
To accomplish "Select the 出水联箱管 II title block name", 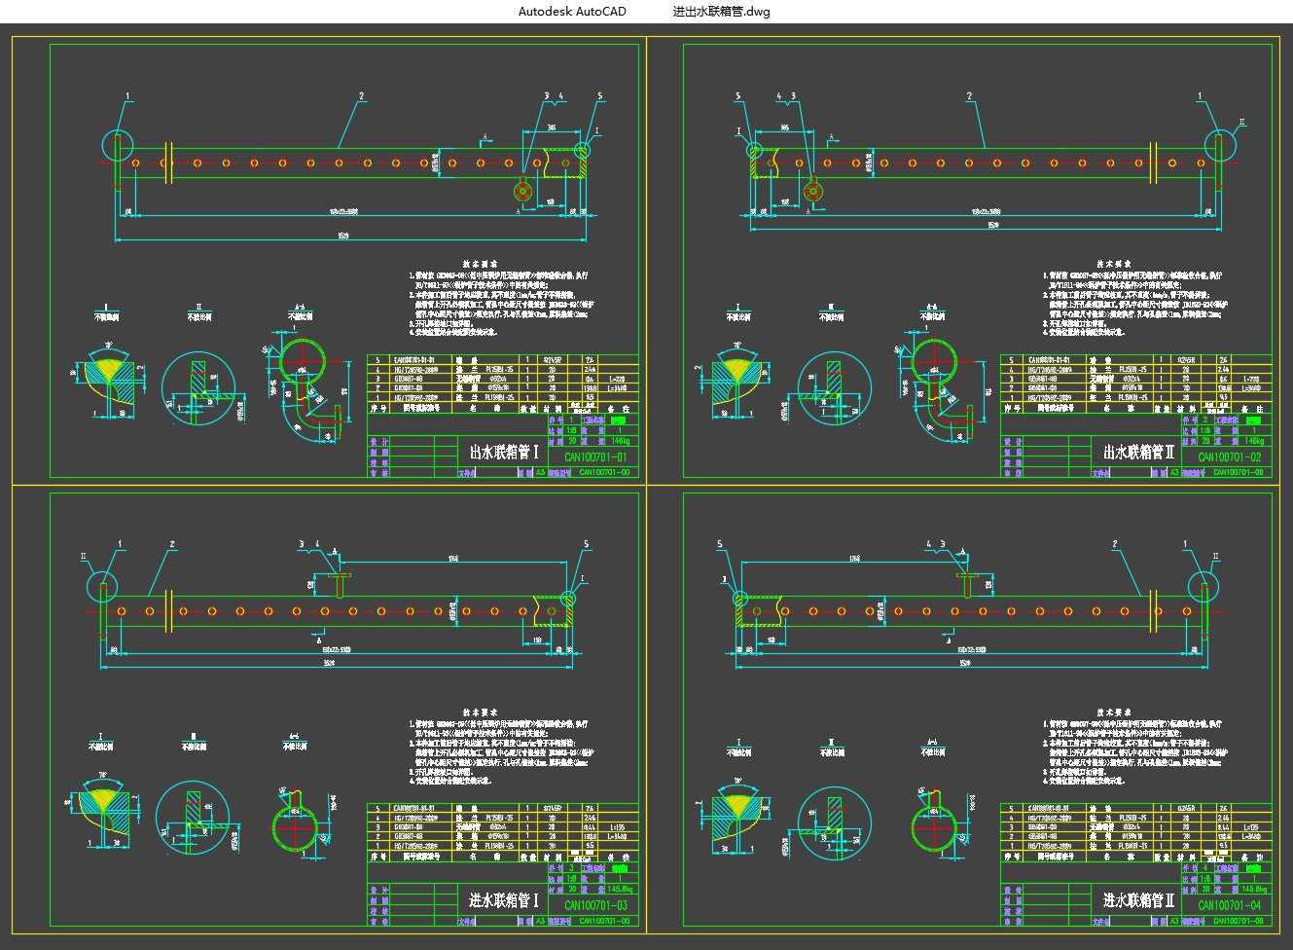I will point(1138,452).
